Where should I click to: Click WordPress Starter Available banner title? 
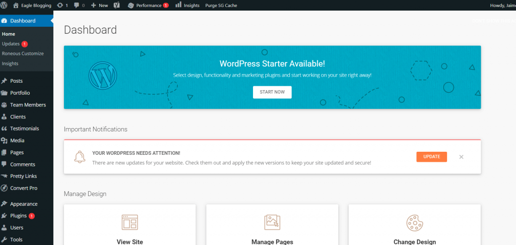click(272, 63)
